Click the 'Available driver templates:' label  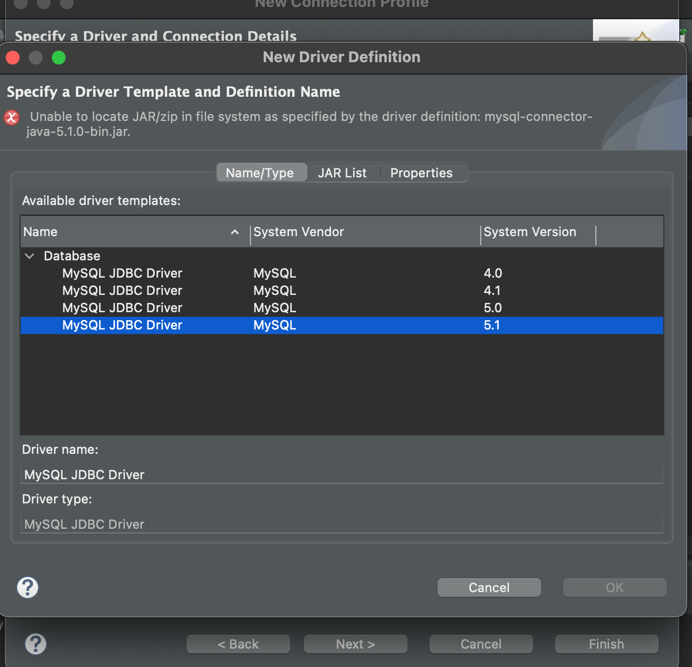click(101, 200)
